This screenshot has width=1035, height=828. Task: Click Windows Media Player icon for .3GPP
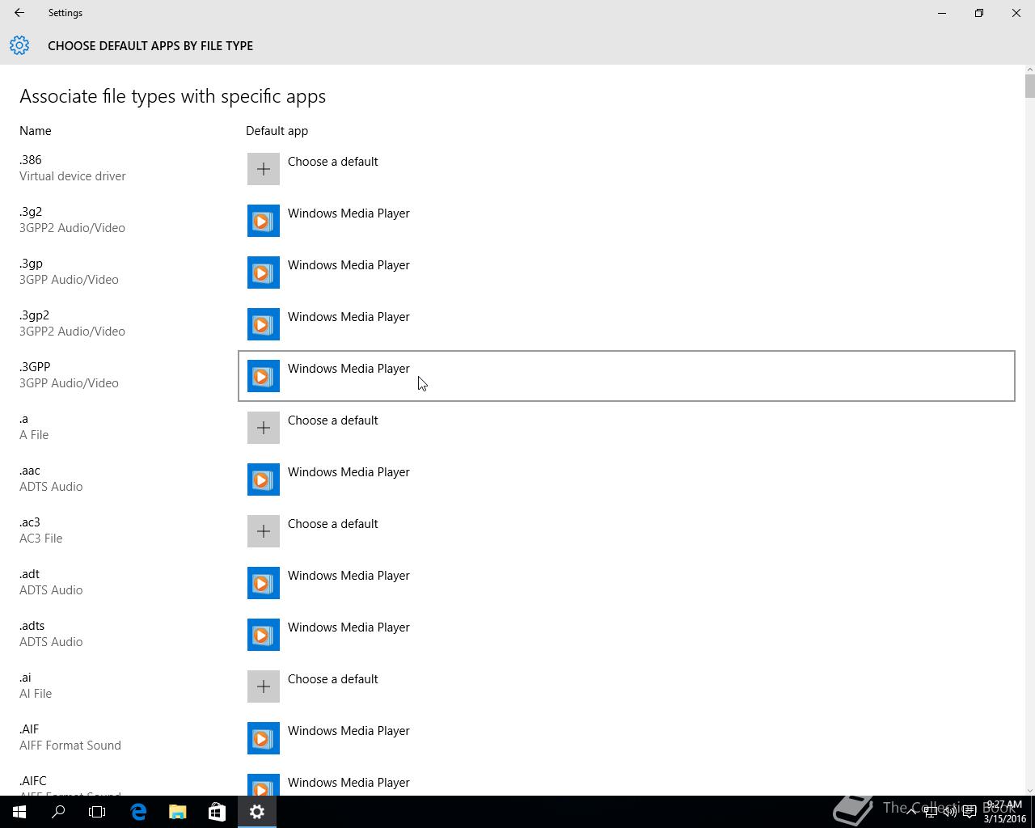[264, 376]
